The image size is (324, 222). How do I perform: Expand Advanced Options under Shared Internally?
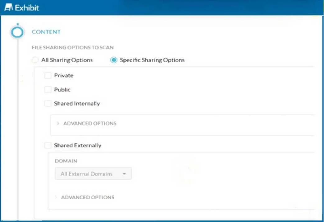(x=90, y=123)
